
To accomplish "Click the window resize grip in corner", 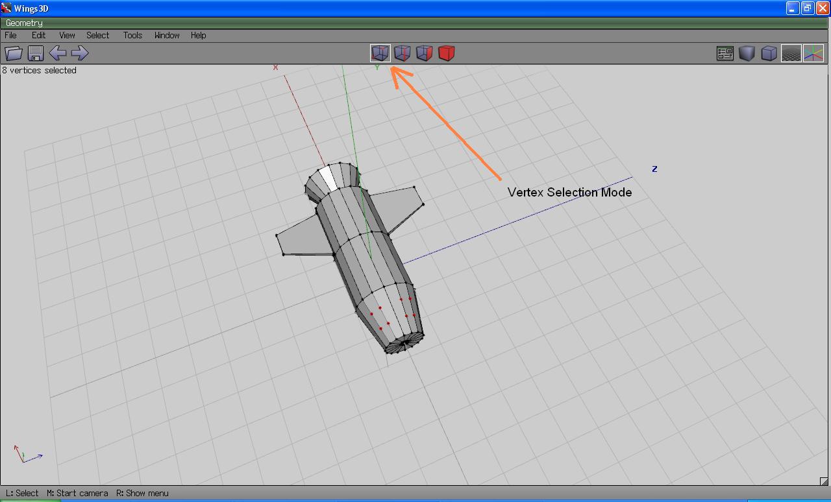I will pos(825,481).
